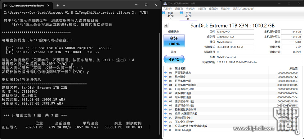Click 主机总计写入 value 1649 GB

click(292, 37)
